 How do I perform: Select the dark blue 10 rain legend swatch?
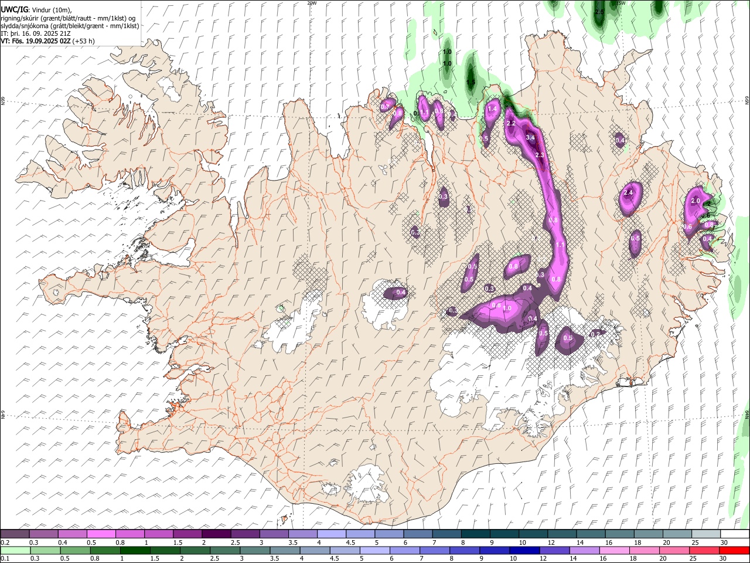coord(524,551)
